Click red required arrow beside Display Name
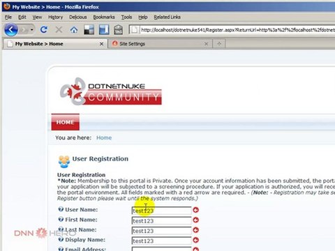 (x=196, y=240)
